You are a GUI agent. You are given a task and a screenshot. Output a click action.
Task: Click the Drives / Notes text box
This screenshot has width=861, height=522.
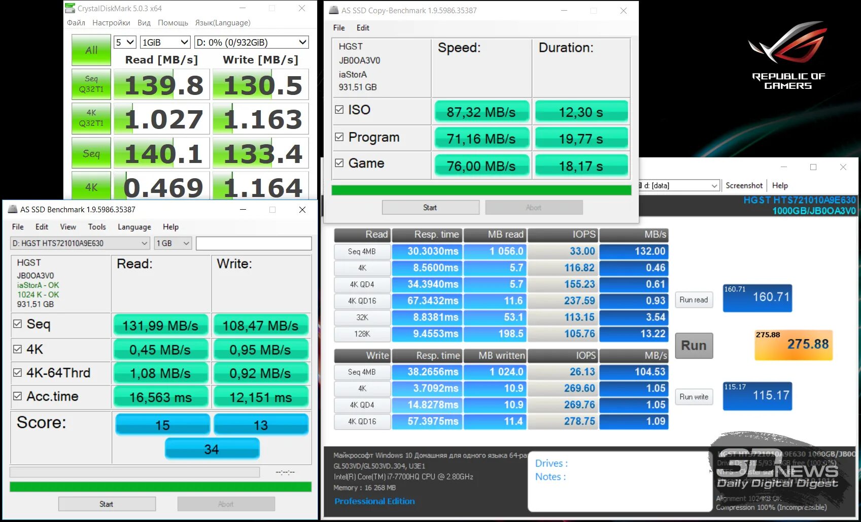[620, 481]
